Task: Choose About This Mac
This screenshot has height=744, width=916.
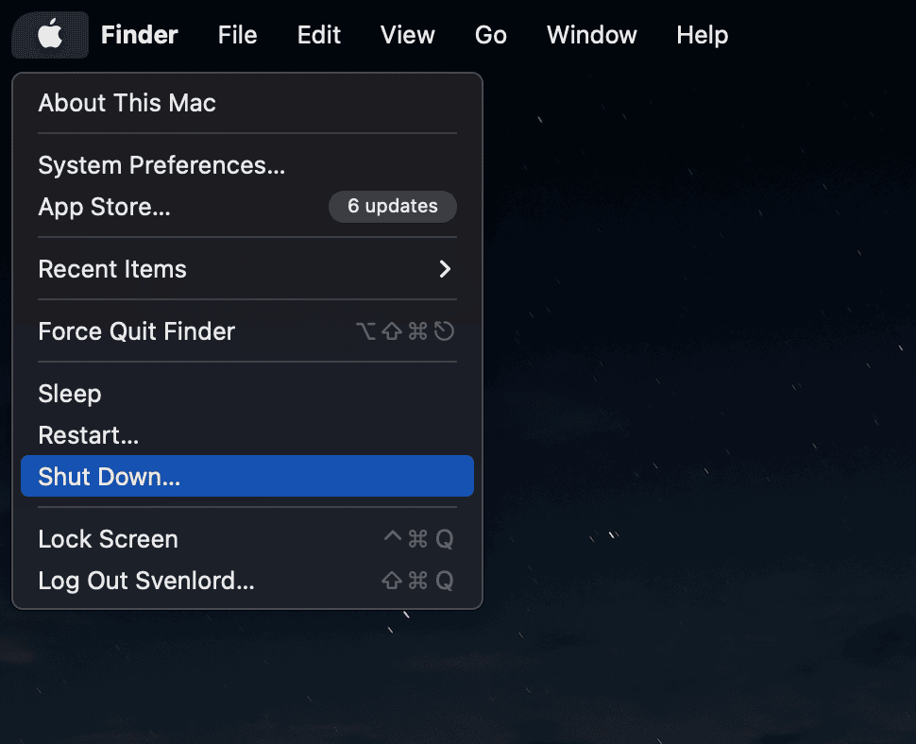Action: [x=127, y=103]
